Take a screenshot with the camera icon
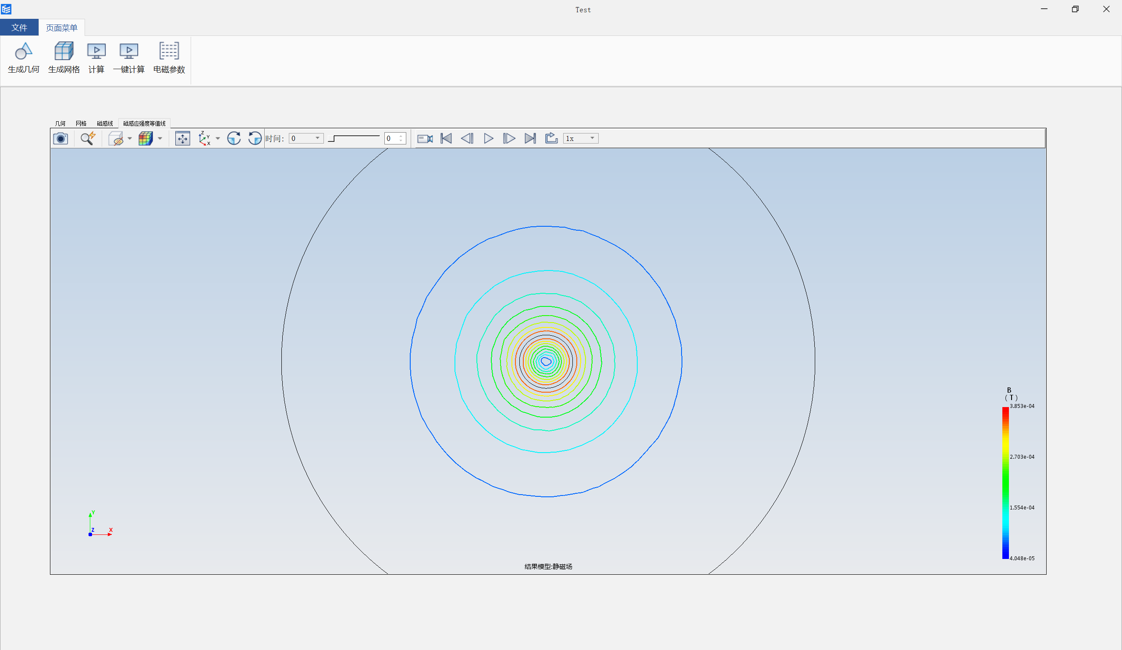This screenshot has width=1122, height=650. (60, 138)
